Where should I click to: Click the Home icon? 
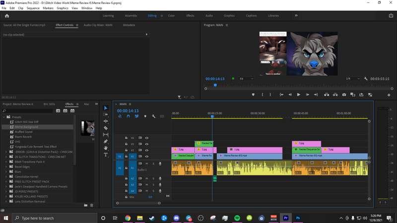coord(7,16)
